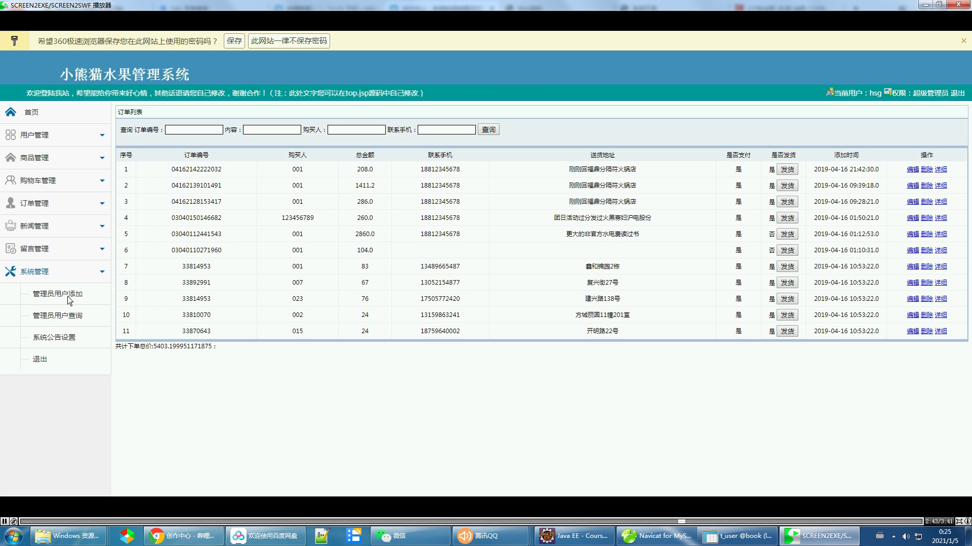Open the Windows Start menu
972x546 pixels.
coord(13,536)
